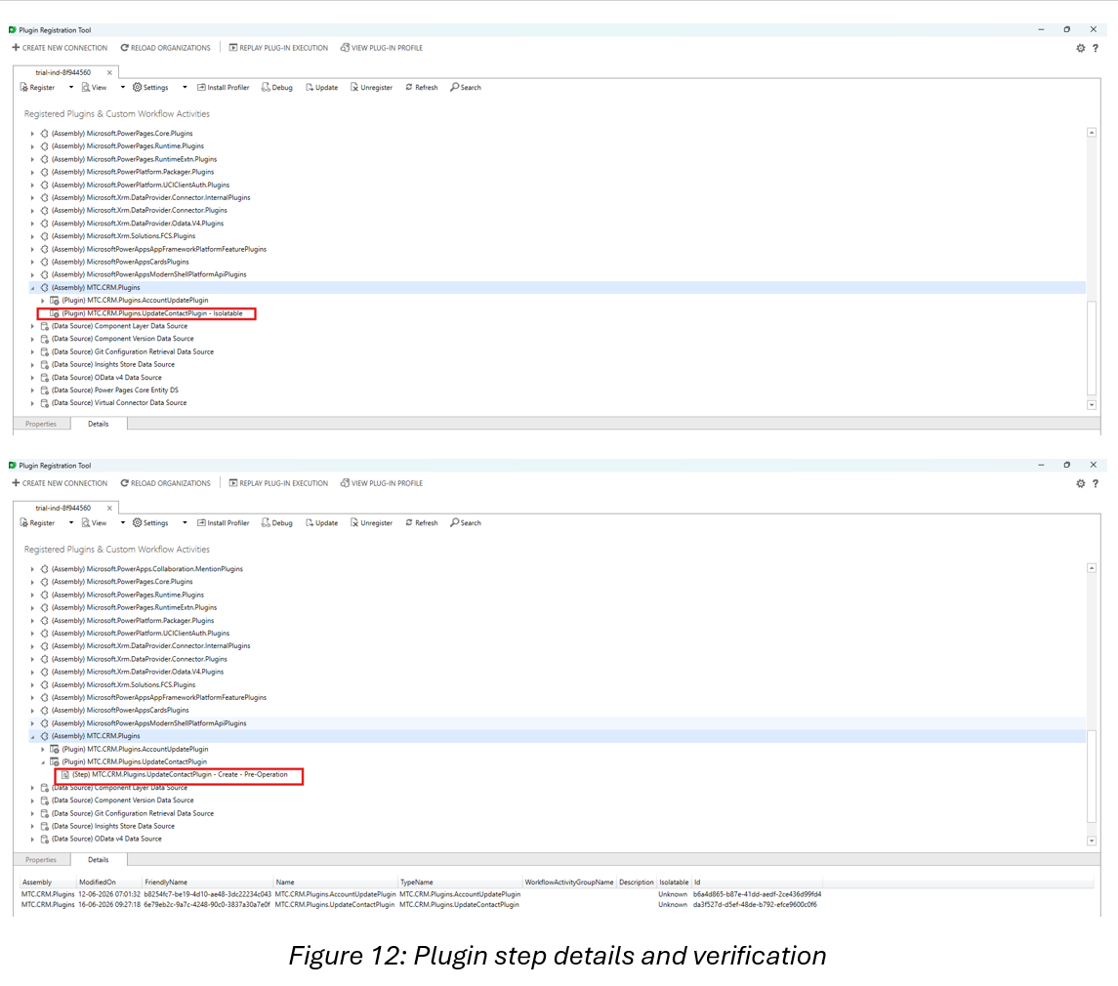The height and width of the screenshot is (986, 1118).
Task: Click Create New Connection in the lower window
Action: (x=60, y=483)
